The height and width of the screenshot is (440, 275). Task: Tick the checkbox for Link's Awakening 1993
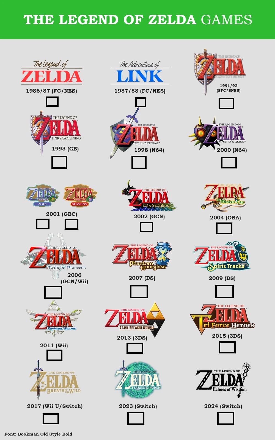(59, 162)
